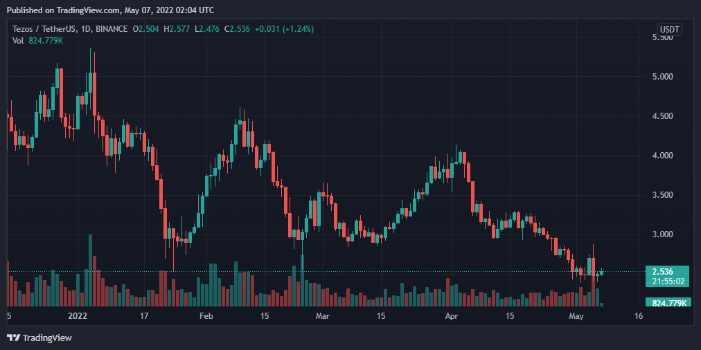Click the Tezos / TetherUS symbol title
This screenshot has height=350, width=701.
coord(44,29)
